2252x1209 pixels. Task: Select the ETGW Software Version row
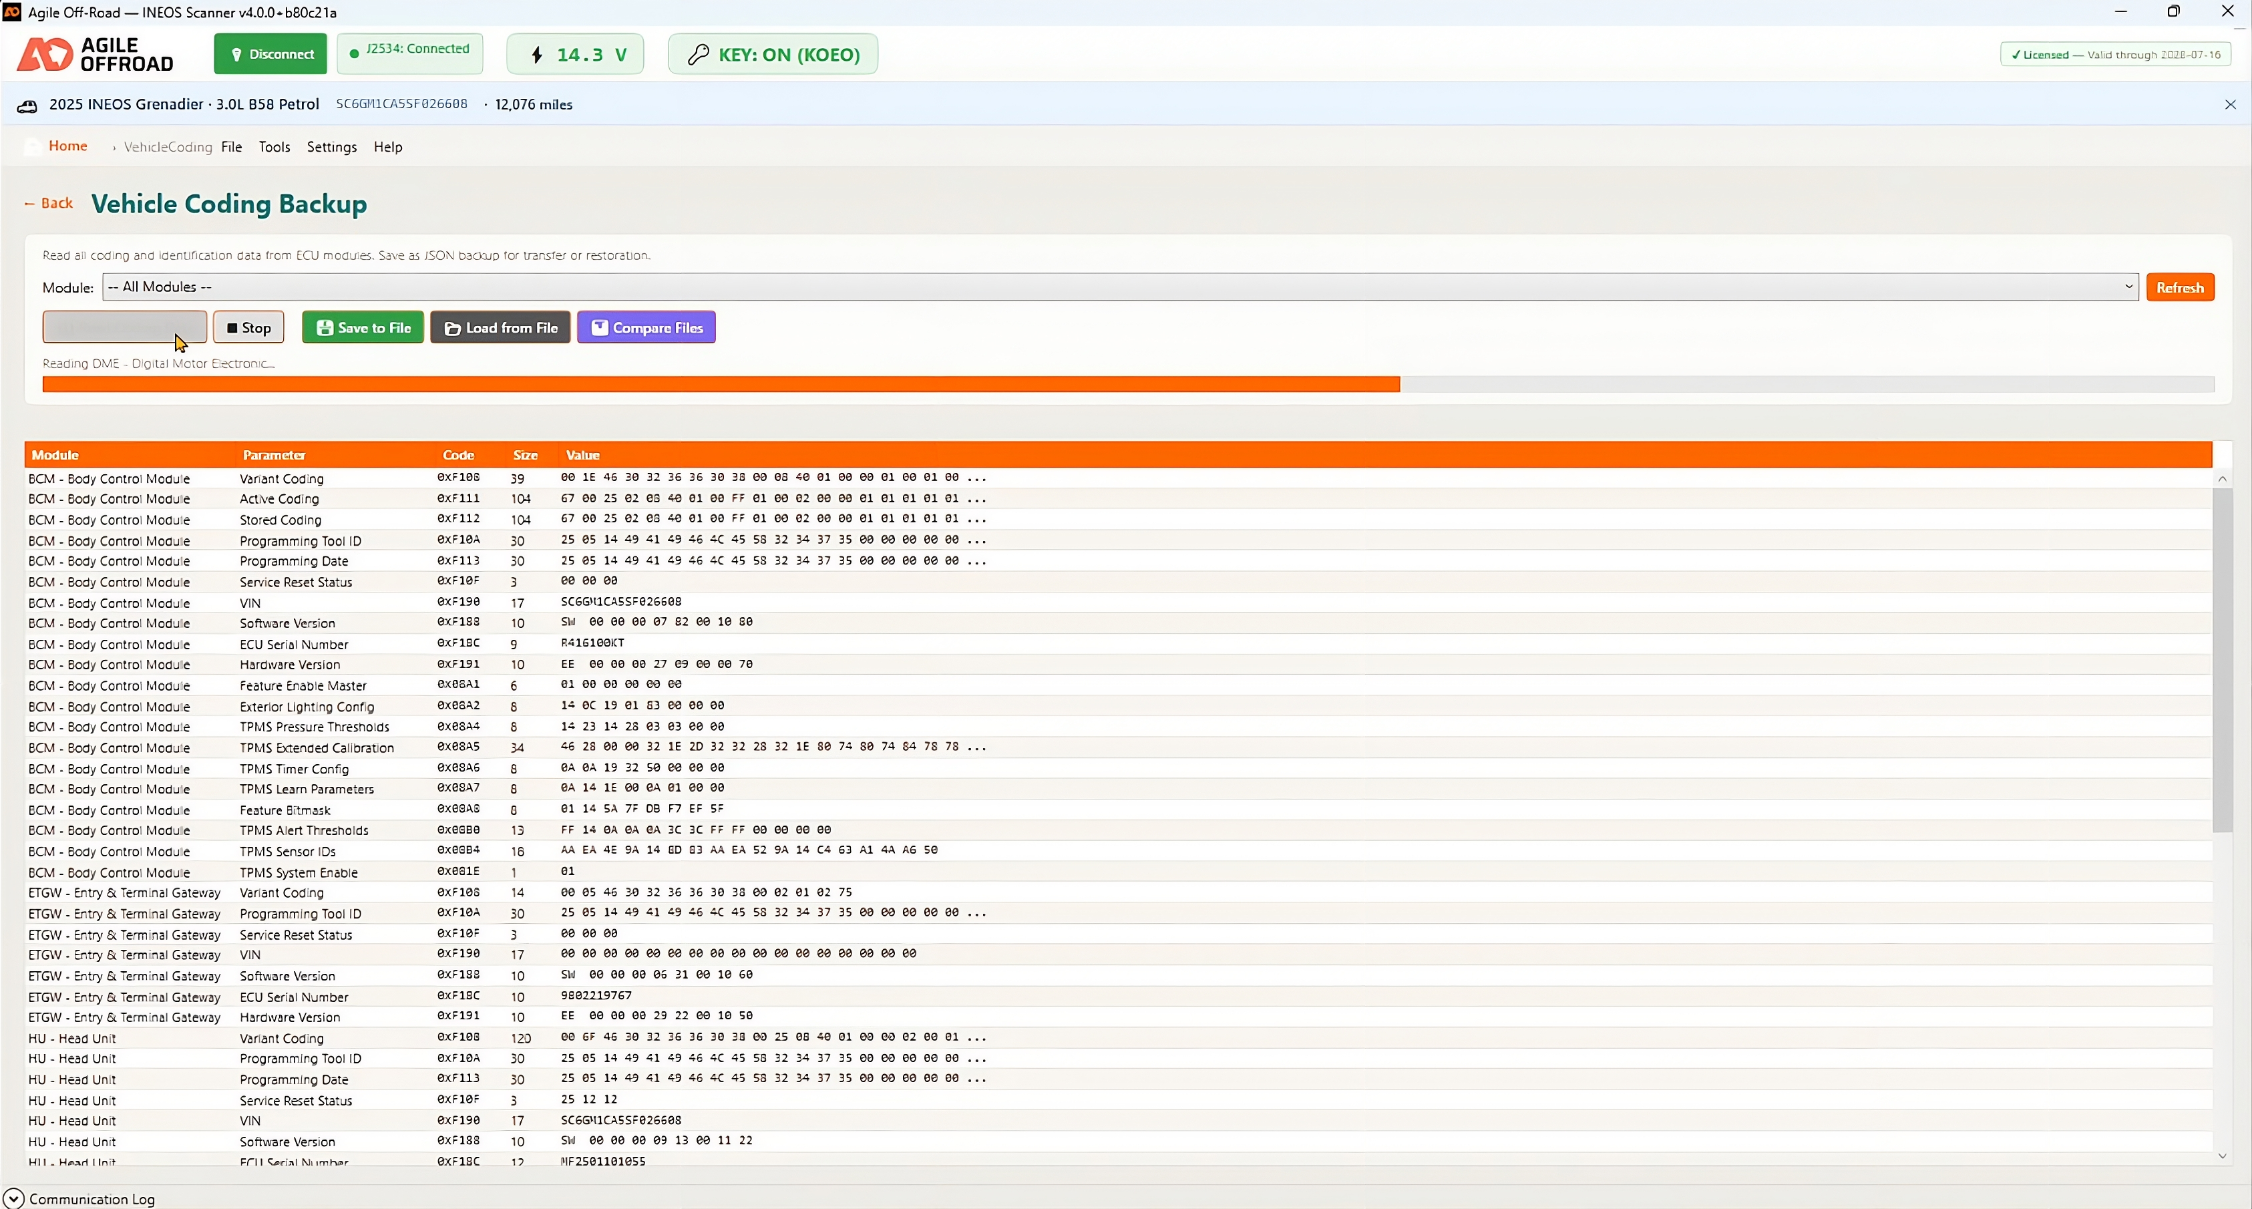1119,976
